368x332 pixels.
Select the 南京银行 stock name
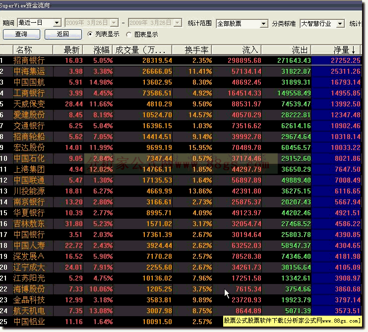click(x=29, y=202)
